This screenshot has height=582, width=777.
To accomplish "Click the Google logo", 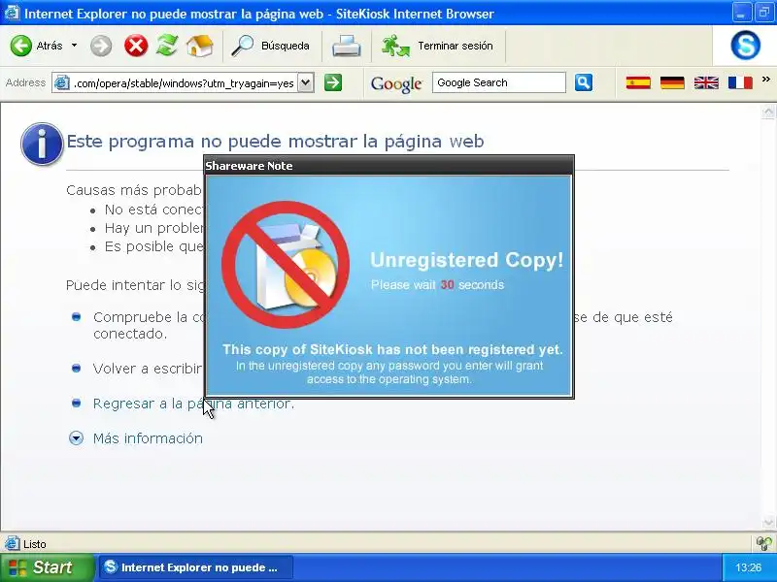I will [x=396, y=83].
